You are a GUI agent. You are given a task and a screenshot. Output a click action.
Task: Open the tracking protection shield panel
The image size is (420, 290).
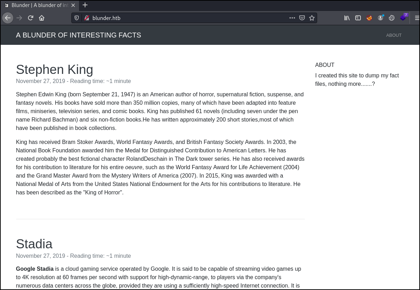click(77, 18)
